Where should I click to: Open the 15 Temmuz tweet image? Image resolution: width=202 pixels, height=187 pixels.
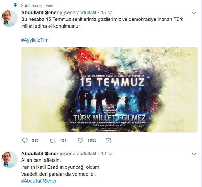pyautogui.click(x=109, y=90)
